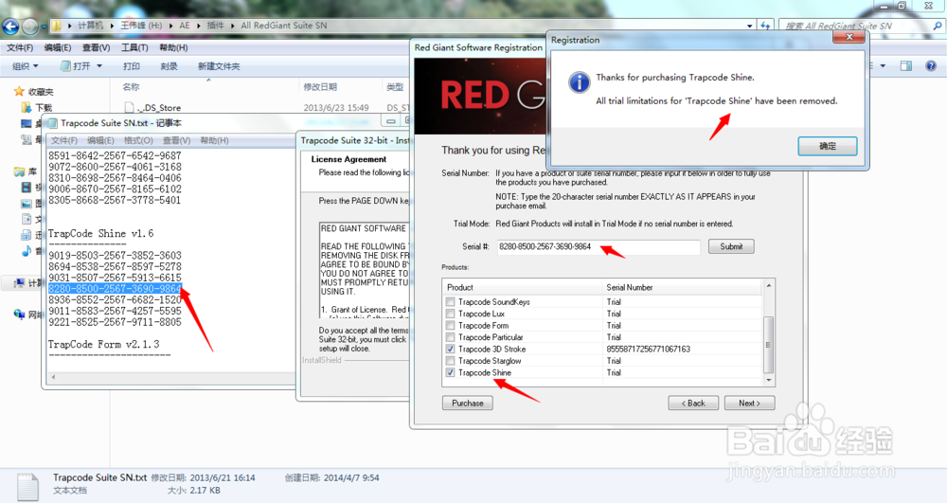Click the Purchase button
This screenshot has width=947, height=503.
[x=468, y=404]
